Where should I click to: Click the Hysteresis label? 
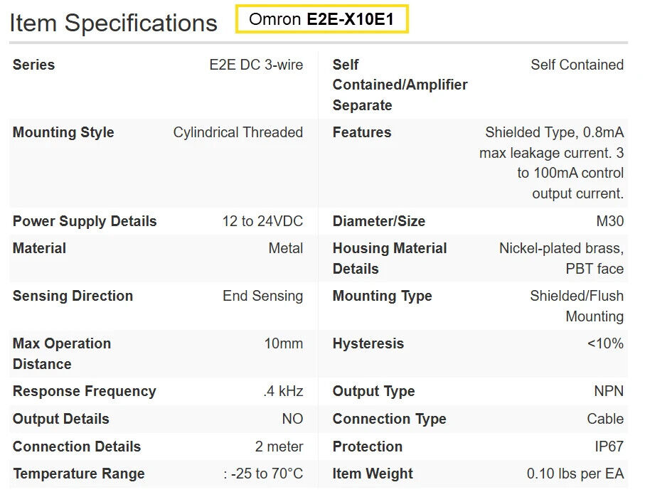(368, 343)
